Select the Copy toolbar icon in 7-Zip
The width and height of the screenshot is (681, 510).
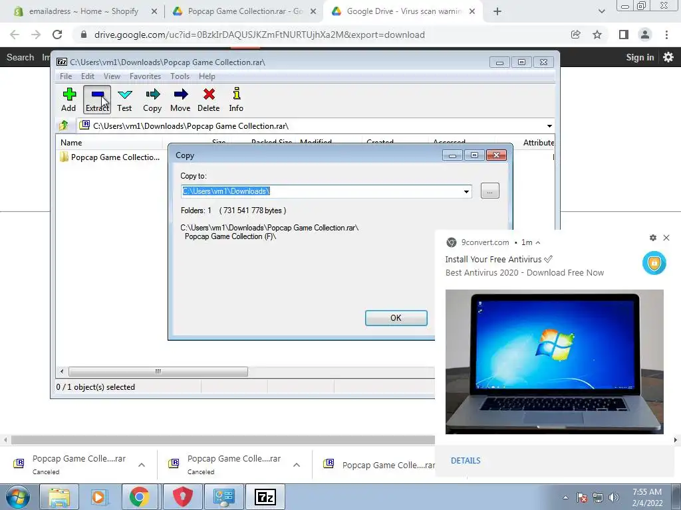152,100
